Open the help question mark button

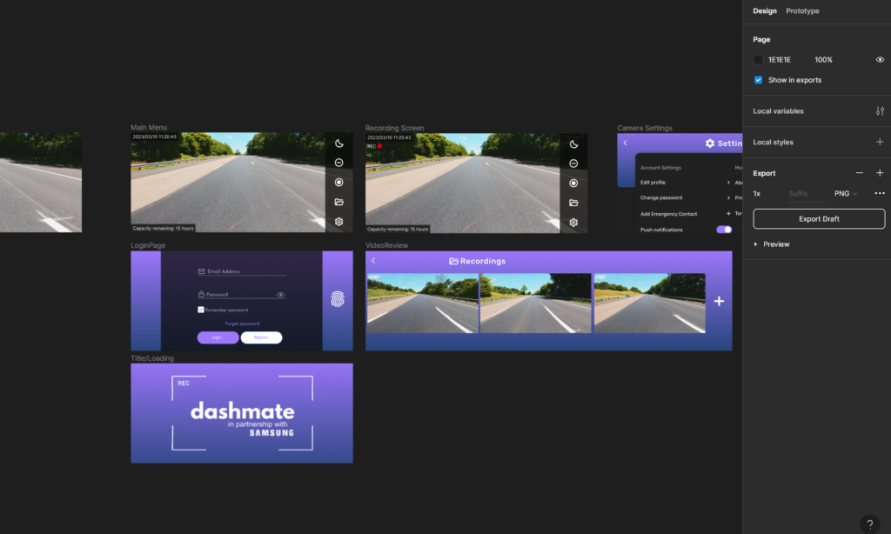pyautogui.click(x=869, y=524)
